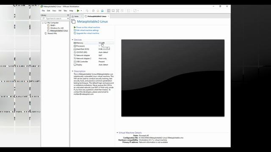Click the Display Auto detect value
This screenshot has height=152, width=271.
[103, 65]
